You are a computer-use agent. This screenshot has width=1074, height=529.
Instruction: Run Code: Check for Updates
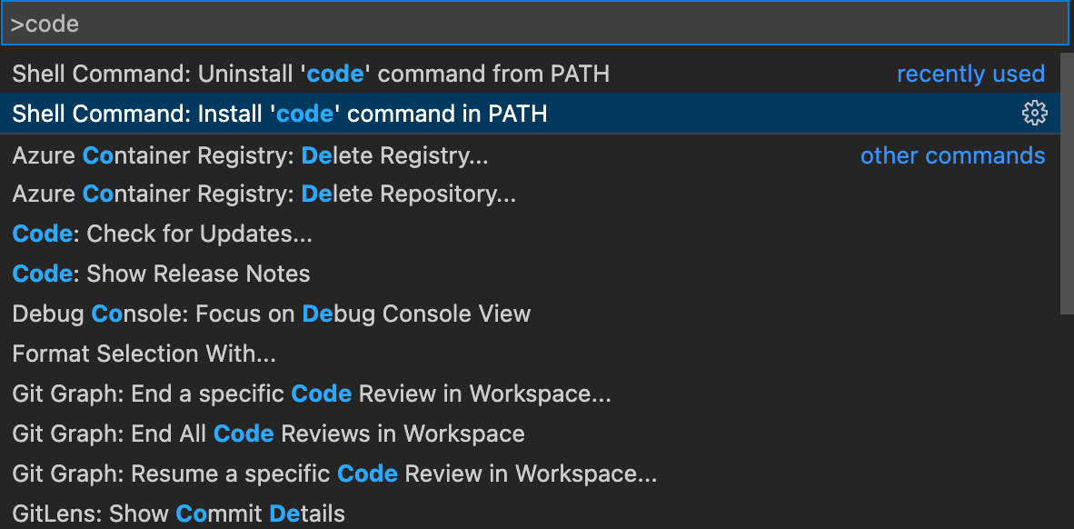pyautogui.click(x=161, y=234)
